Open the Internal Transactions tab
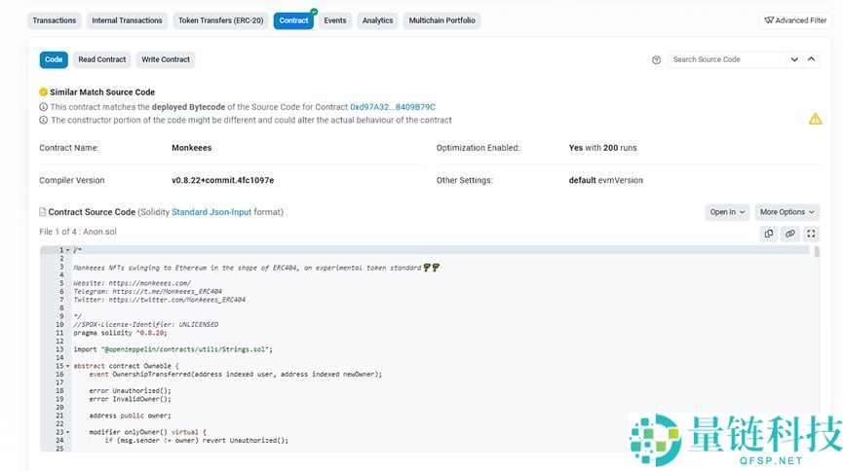Viewport: 843px width, 471px height. (x=127, y=20)
